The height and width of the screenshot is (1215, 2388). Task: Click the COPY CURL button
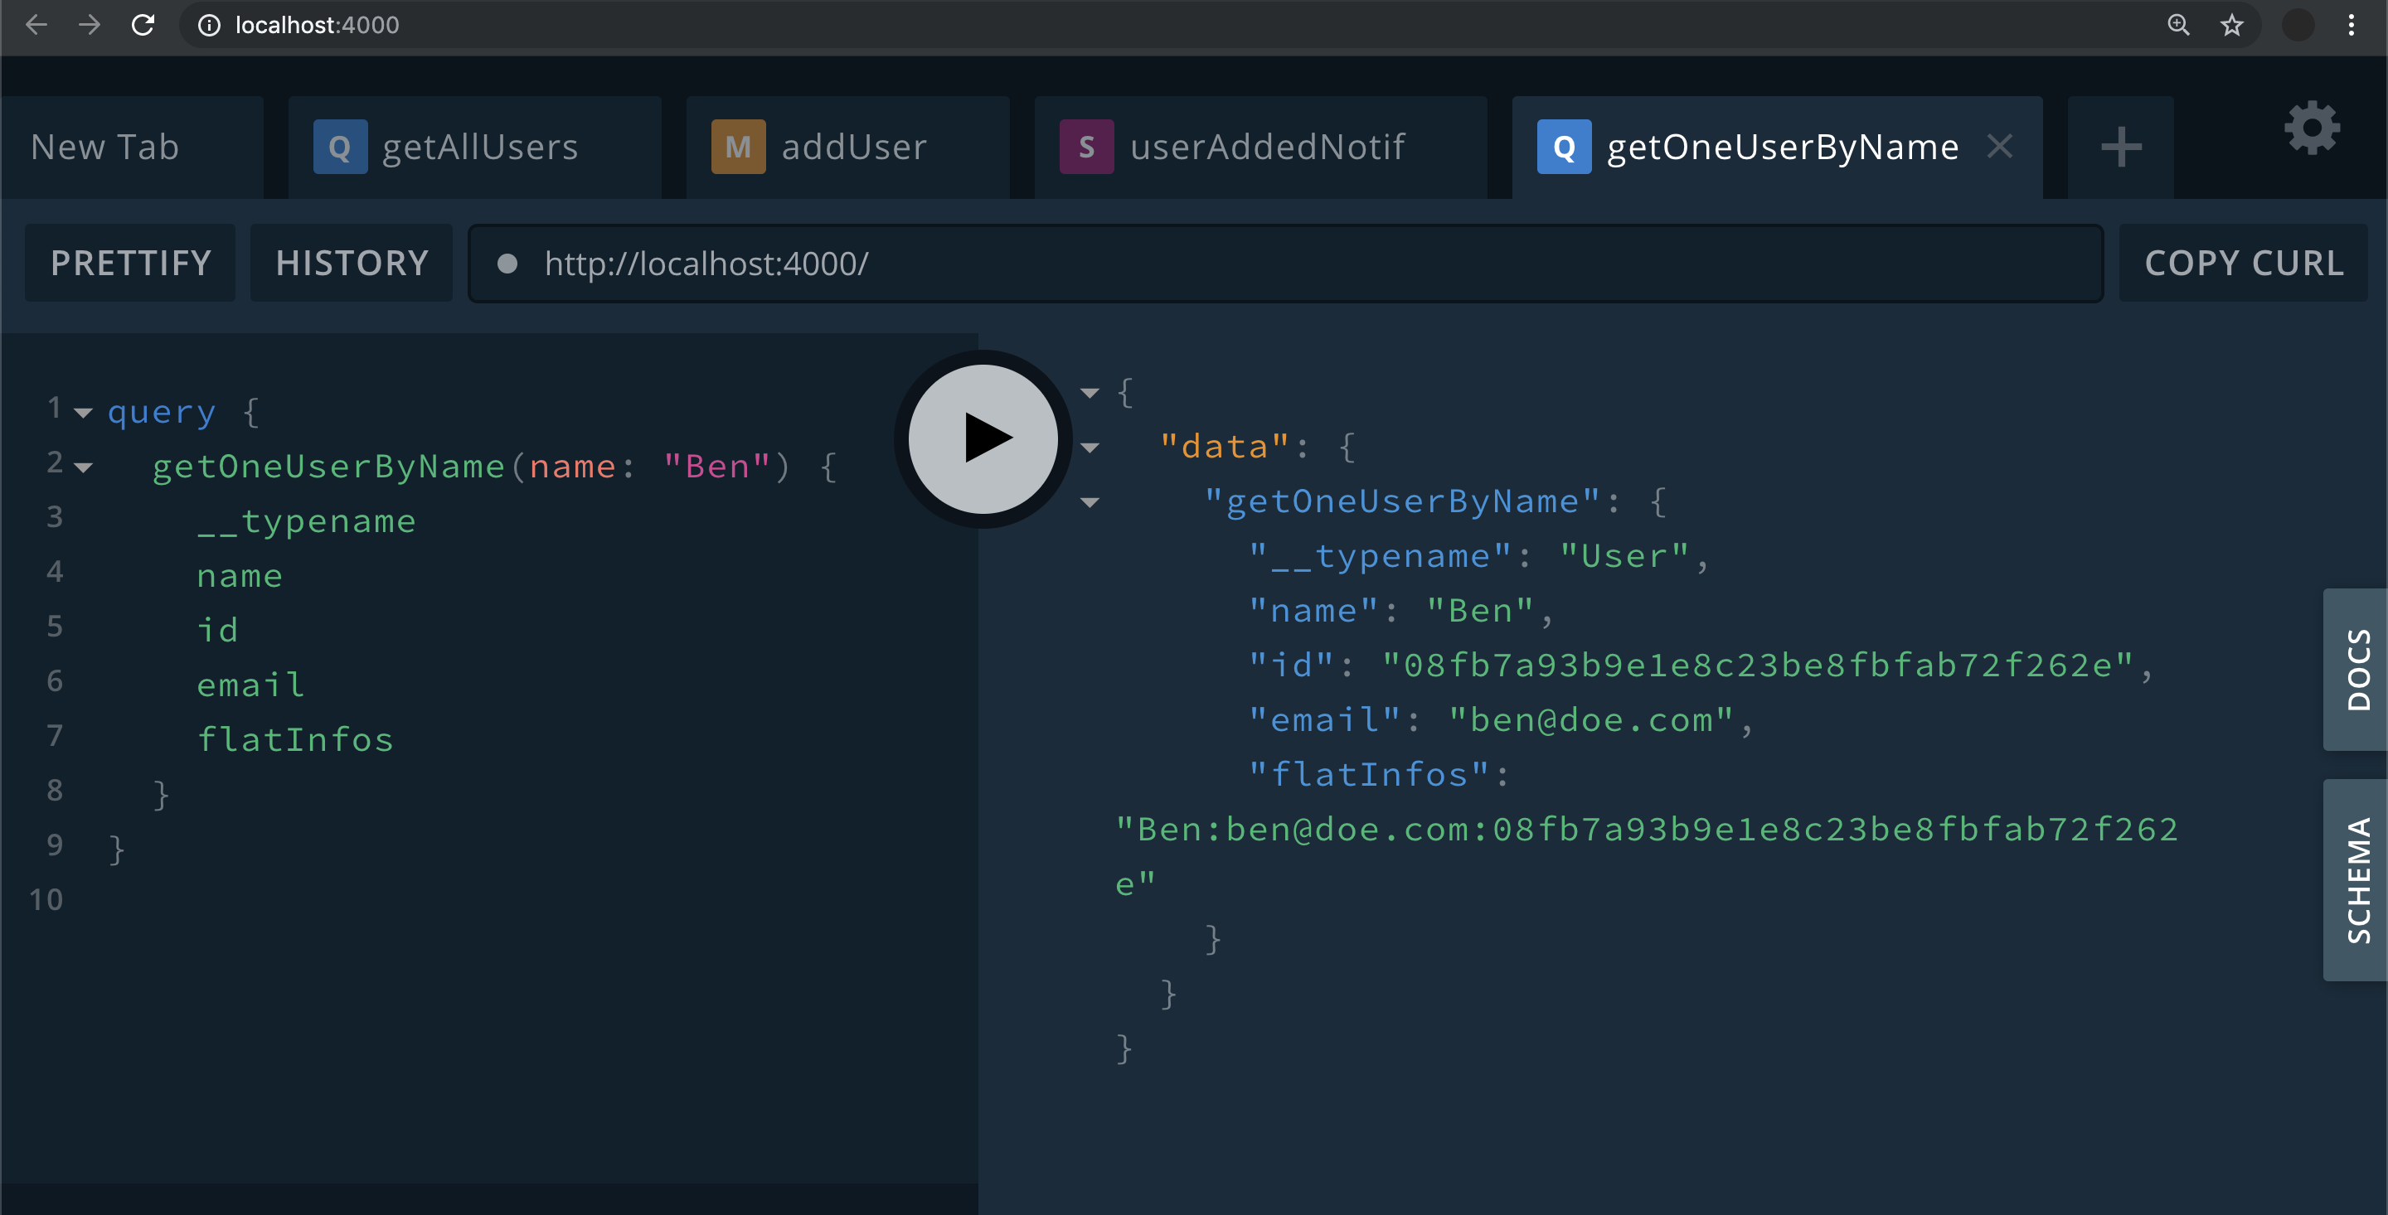click(x=2244, y=264)
